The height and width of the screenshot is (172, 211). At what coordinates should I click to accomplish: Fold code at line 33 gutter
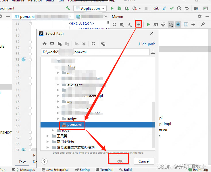(x=30, y=24)
